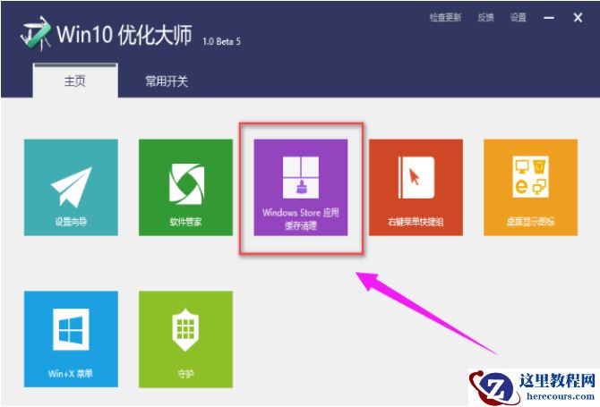Open the 设置向导 paper plane tile
Viewport: 600px width, 407px height.
coord(71,187)
